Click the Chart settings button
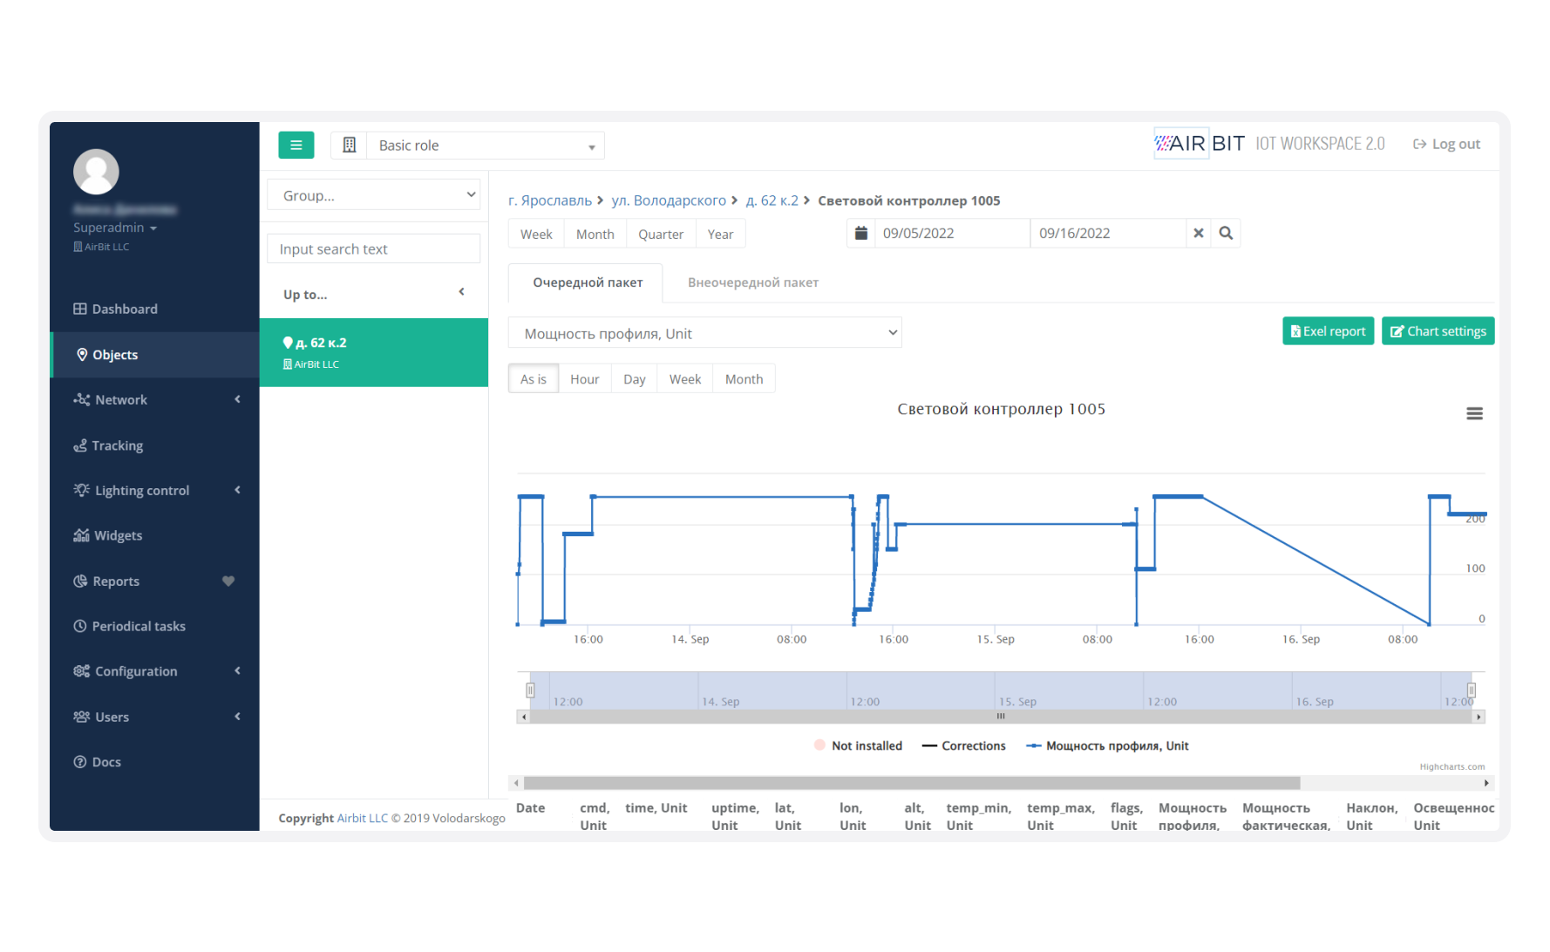 [1438, 331]
